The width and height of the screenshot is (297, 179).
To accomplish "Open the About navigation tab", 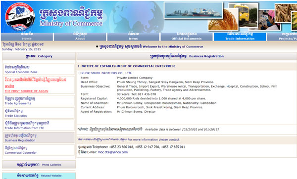I will point(80,36).
